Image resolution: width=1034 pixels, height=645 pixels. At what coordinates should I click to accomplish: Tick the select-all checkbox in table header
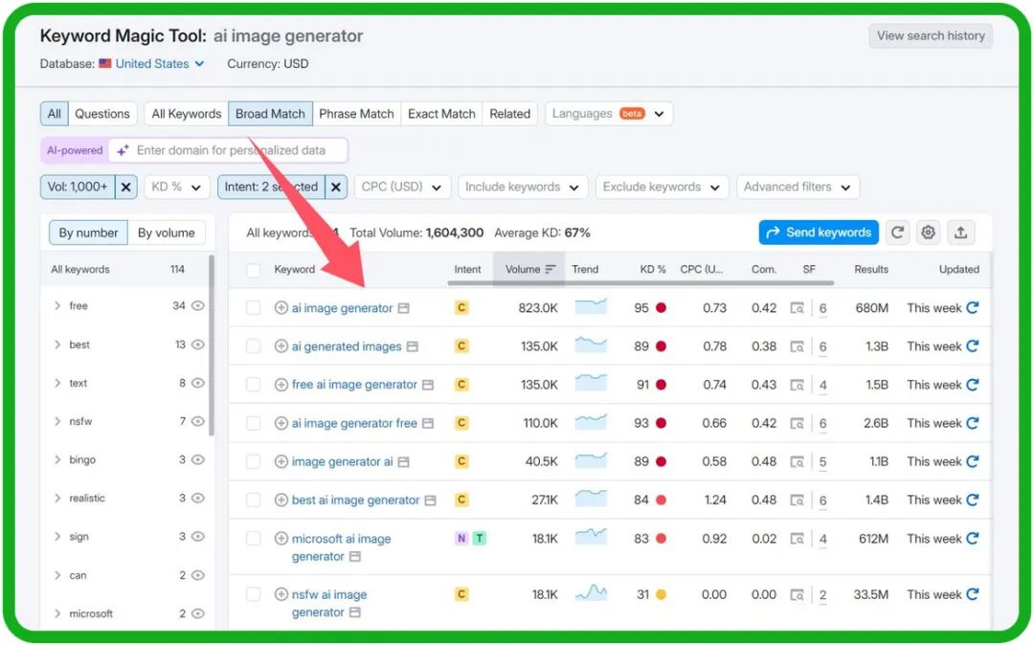click(x=254, y=270)
